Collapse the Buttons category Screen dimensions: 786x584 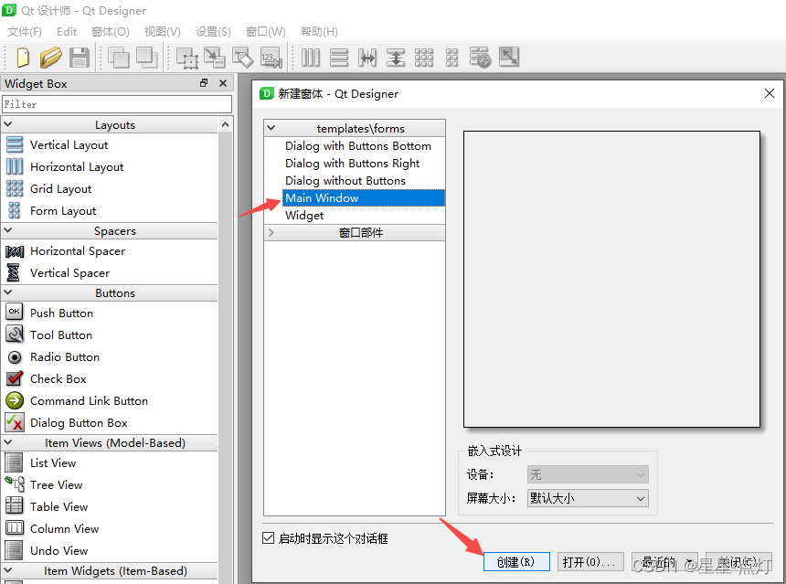pos(8,292)
